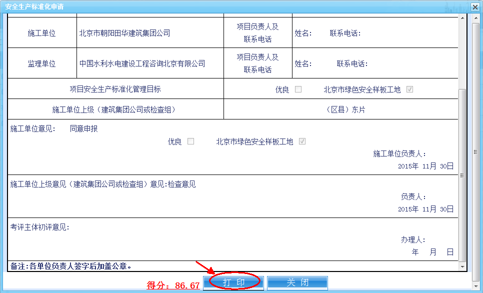Click the 考评主体初评意见 label
The image size is (483, 293).
39,227
